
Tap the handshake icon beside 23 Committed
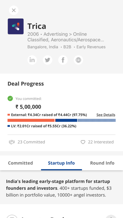12,142
